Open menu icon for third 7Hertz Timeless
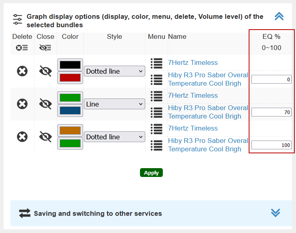 (x=156, y=129)
